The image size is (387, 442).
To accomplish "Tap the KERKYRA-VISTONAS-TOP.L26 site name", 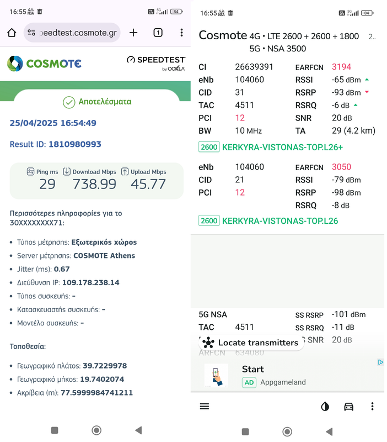I will (280, 221).
